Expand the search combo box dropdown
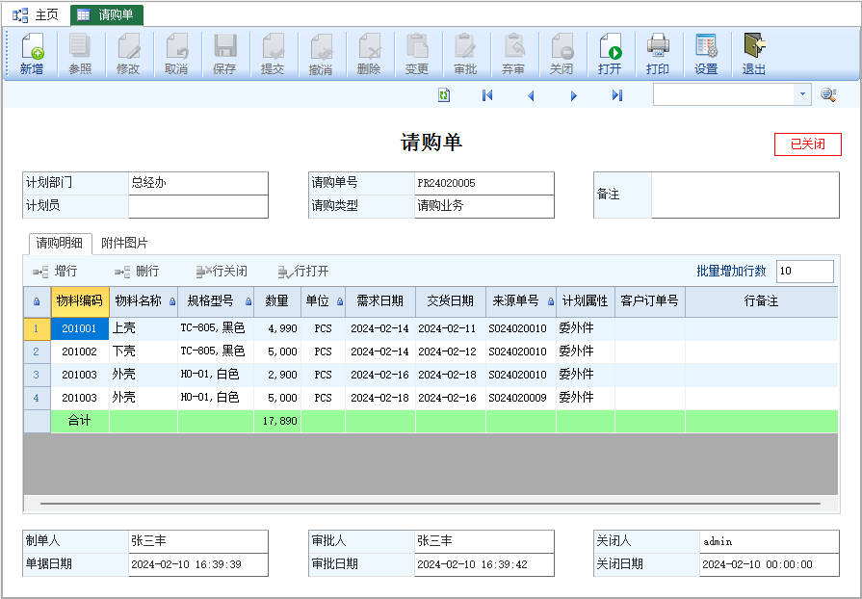This screenshot has width=862, height=599. [802, 94]
